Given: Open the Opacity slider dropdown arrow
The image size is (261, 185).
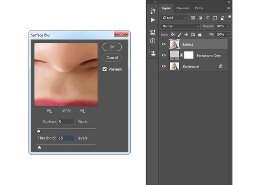Looking at the screenshot, I should pyautogui.click(x=229, y=26).
